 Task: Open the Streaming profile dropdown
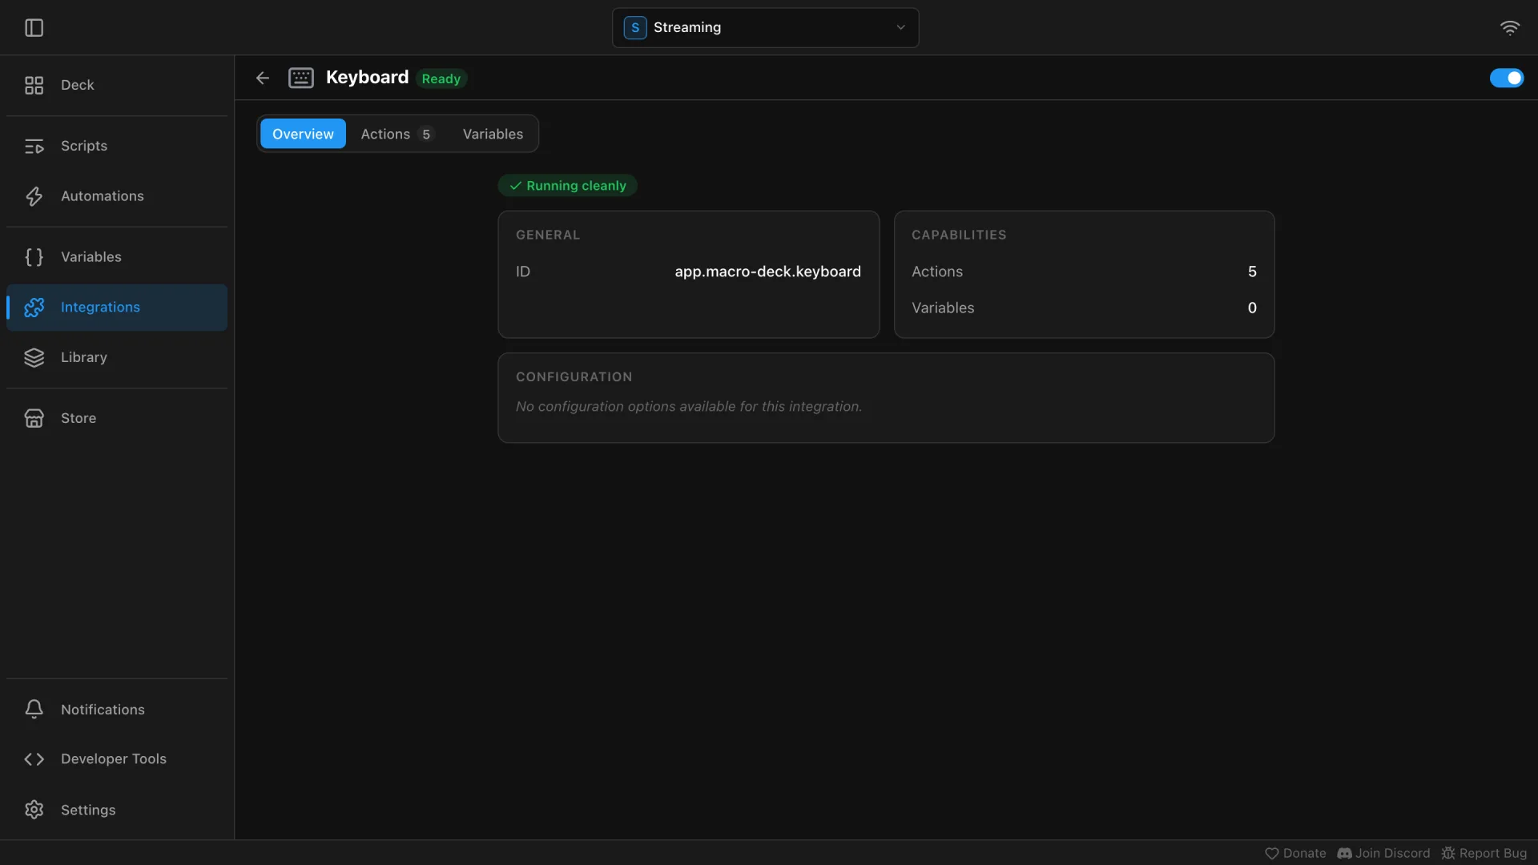tap(765, 28)
